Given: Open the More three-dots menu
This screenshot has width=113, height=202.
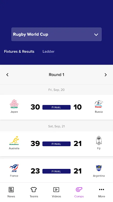Looking at the screenshot, I should (101, 189).
